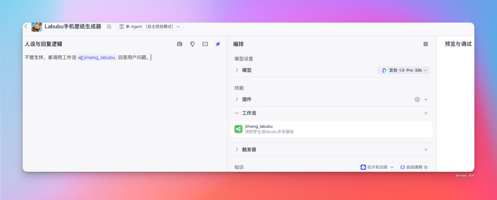This screenshot has height=200, width=497.
Task: Click the 编排 panel title
Action: pos(238,44)
